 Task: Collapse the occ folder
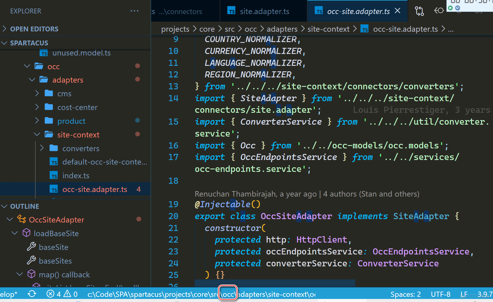tap(27, 66)
